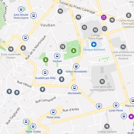This screenshot has width=134, height=134.
Task: Select the Vauban bus stop icon
Action: pos(57,56)
